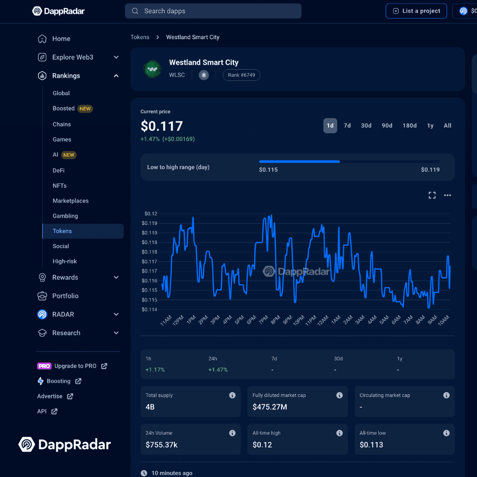
Task: Select the 7d chart range
Action: click(347, 126)
